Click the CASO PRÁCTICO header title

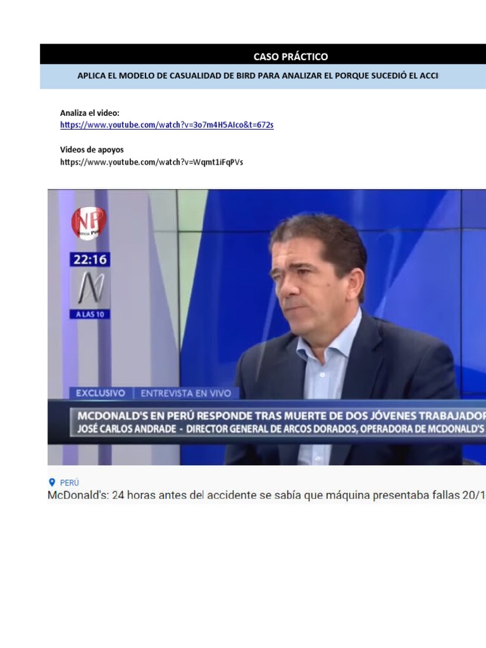(290, 56)
